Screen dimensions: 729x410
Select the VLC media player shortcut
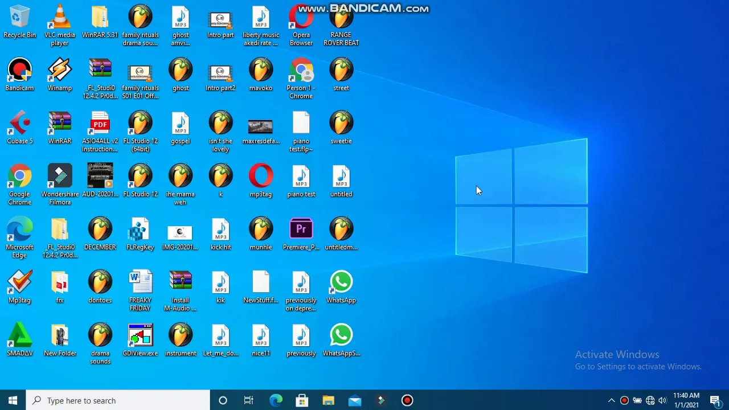tap(60, 26)
